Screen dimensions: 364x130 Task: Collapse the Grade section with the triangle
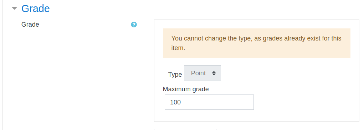14,8
